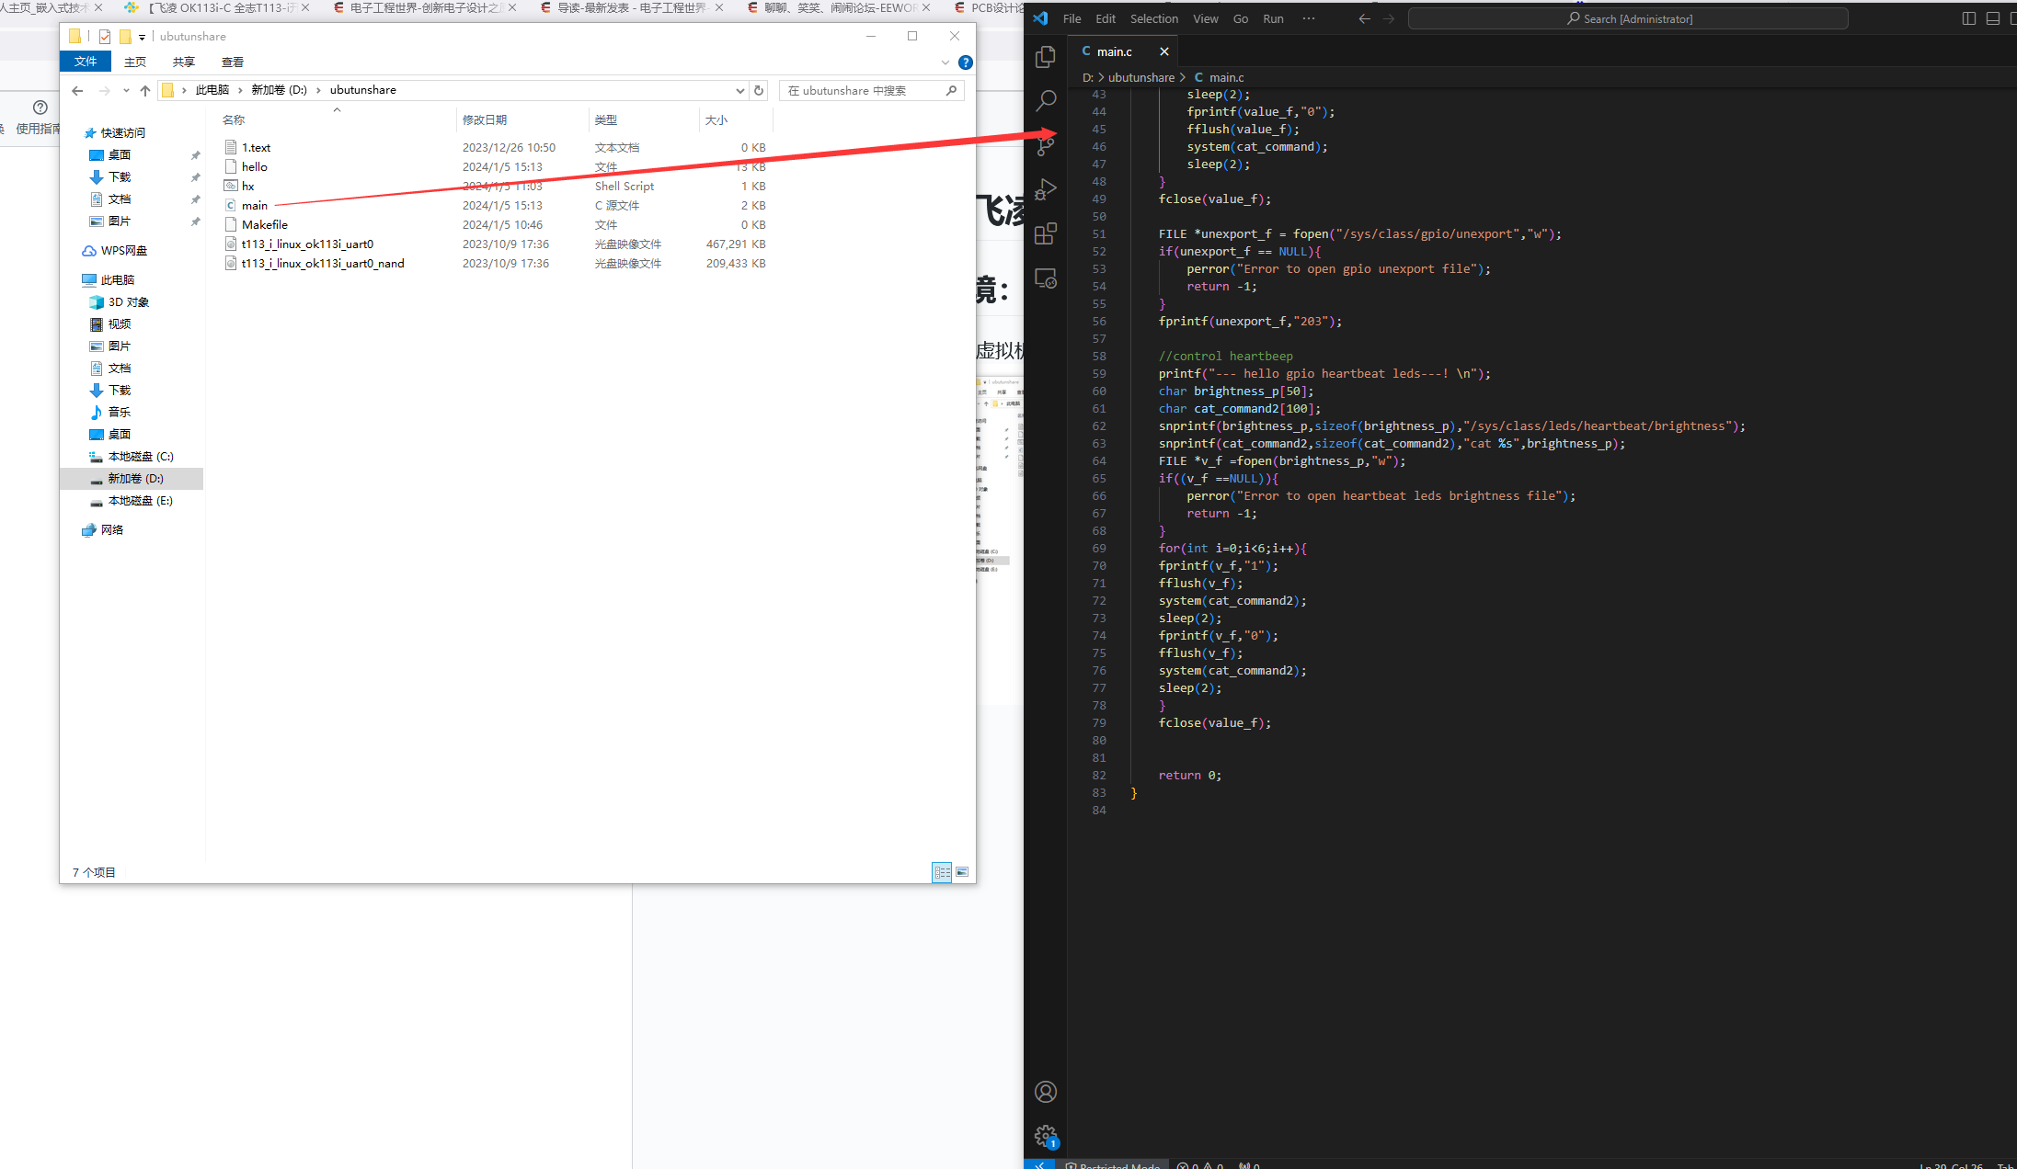Switch to large icons view layout
Viewport: 2017px width, 1169px height.
click(x=962, y=872)
